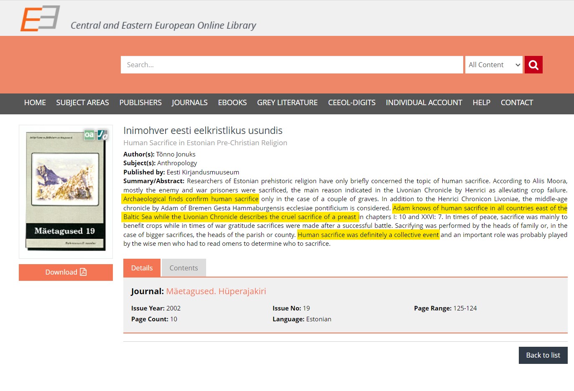Click 'Language: Estonian' text
The image size is (574, 391).
pos(302,319)
